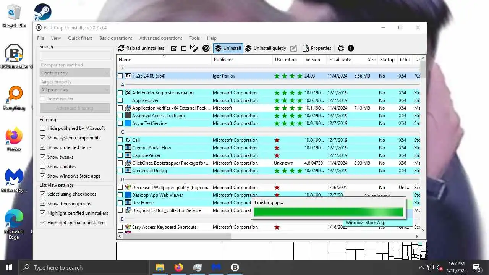The height and width of the screenshot is (275, 489).
Task: Click the Modify pencil toolbar icon
Action: coord(293,48)
